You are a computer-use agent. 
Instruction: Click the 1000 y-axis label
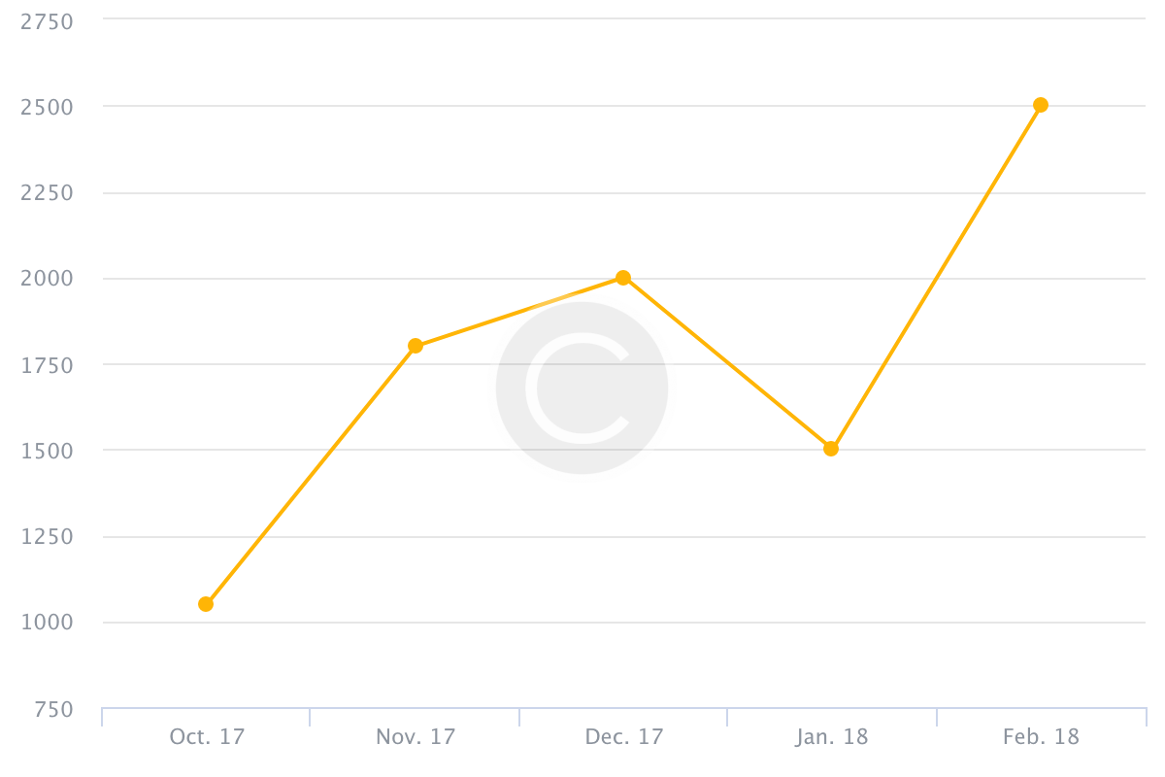tap(47, 623)
